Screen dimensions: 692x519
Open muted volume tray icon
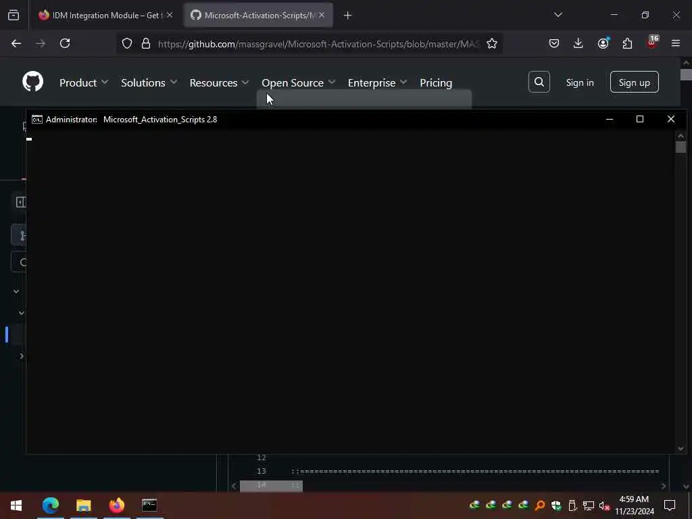(x=604, y=505)
